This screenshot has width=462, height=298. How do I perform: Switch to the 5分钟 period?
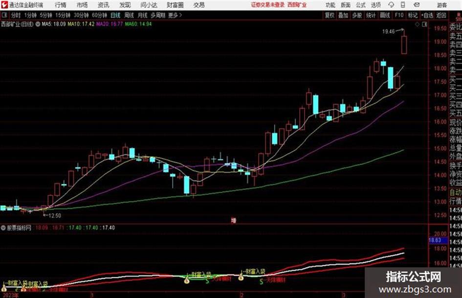46,15
